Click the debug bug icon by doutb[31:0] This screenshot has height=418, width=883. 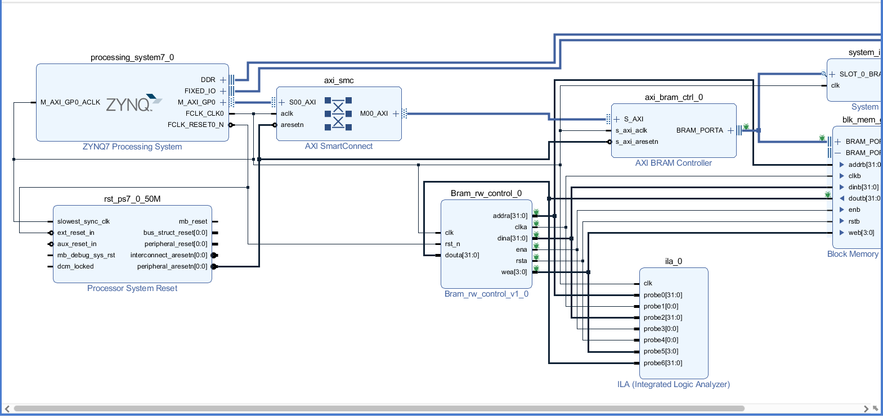point(828,194)
